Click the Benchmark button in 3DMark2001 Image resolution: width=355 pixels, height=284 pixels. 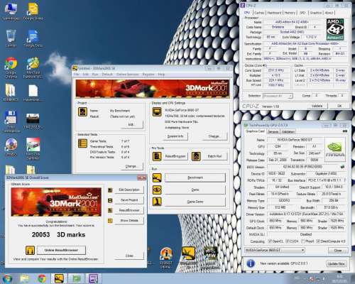[x=195, y=177]
